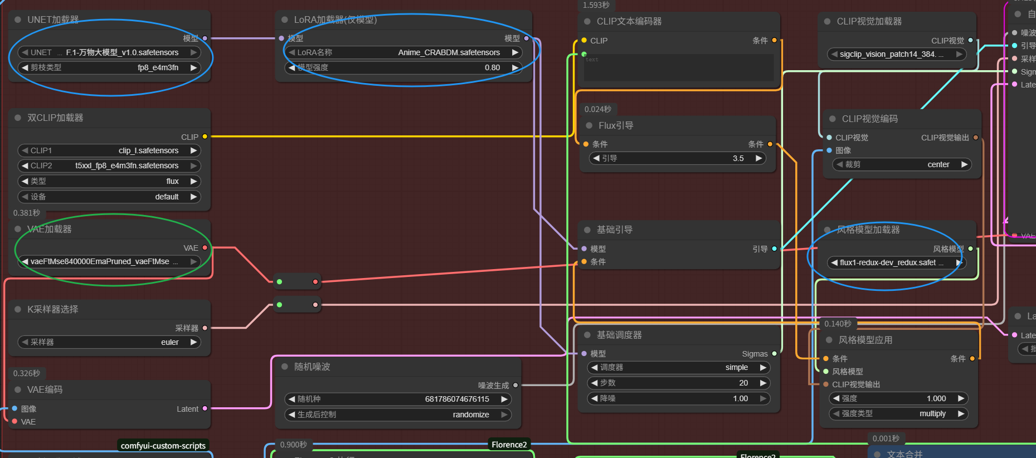This screenshot has width=1036, height=458.
Task: Click the 采样器 output port on K采样器选择
Action: click(205, 328)
